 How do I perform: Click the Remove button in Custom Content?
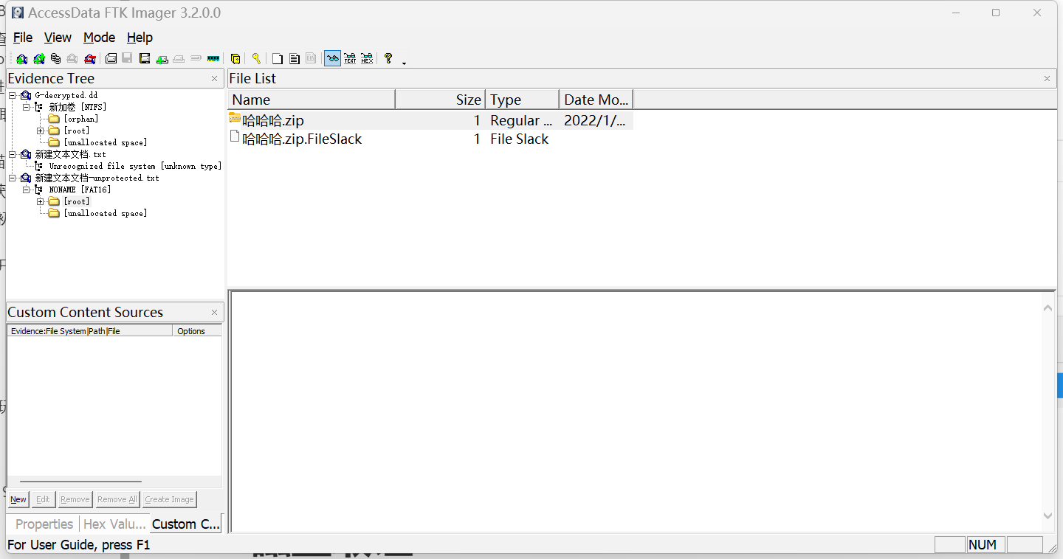point(75,499)
